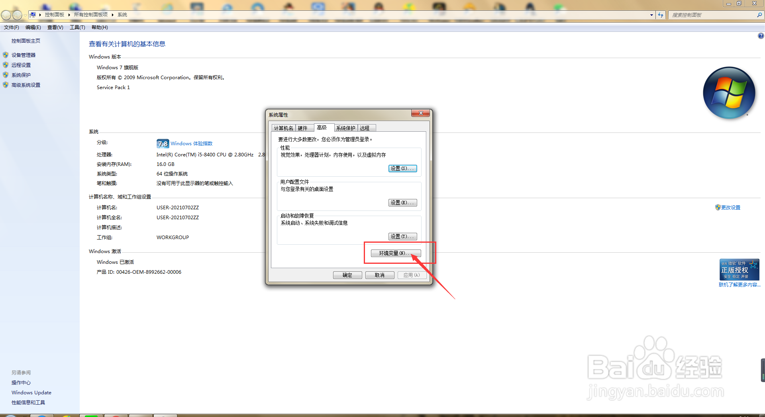The image size is (765, 417).
Task: Click the System breadcrumb segment
Action: coord(122,15)
